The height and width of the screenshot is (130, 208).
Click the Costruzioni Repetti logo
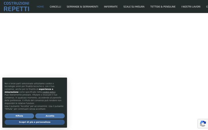pyautogui.click(x=16, y=6)
